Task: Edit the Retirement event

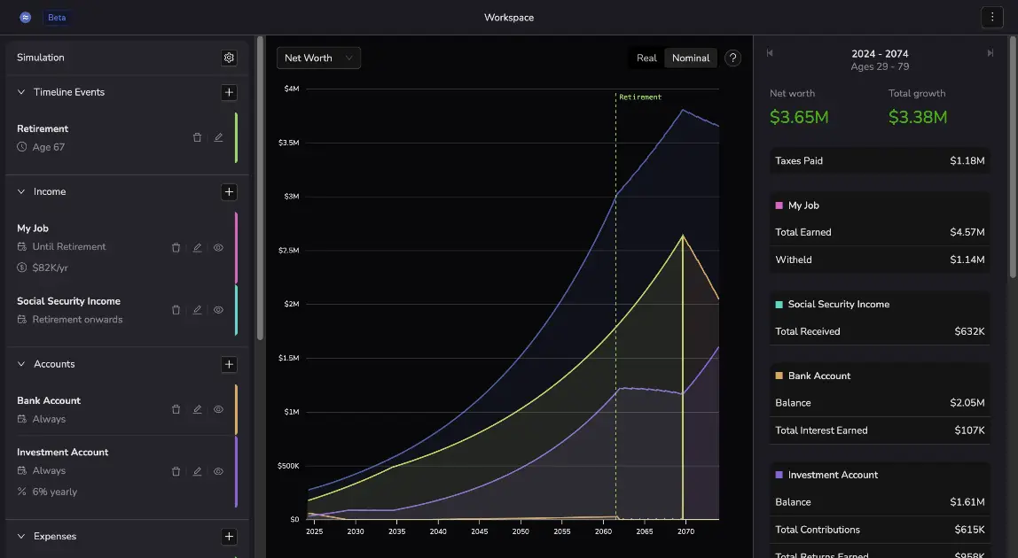Action: 218,137
